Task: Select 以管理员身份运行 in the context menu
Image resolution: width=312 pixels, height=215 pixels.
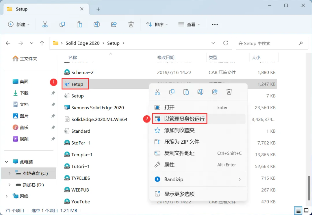Action: [x=198, y=119]
